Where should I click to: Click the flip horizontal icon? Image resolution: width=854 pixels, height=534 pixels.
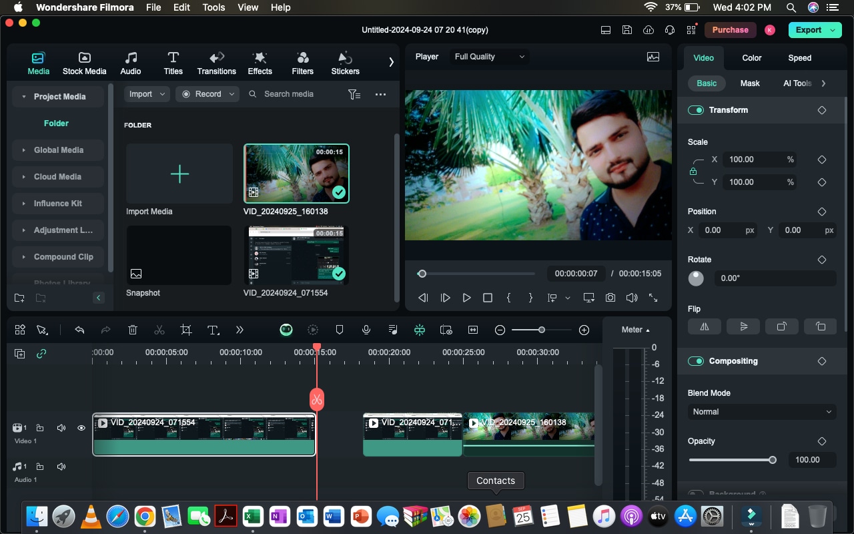click(705, 326)
